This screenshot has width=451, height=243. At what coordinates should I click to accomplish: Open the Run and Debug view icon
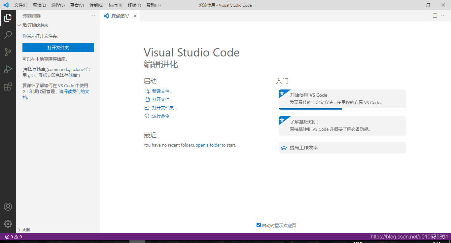tap(8, 69)
